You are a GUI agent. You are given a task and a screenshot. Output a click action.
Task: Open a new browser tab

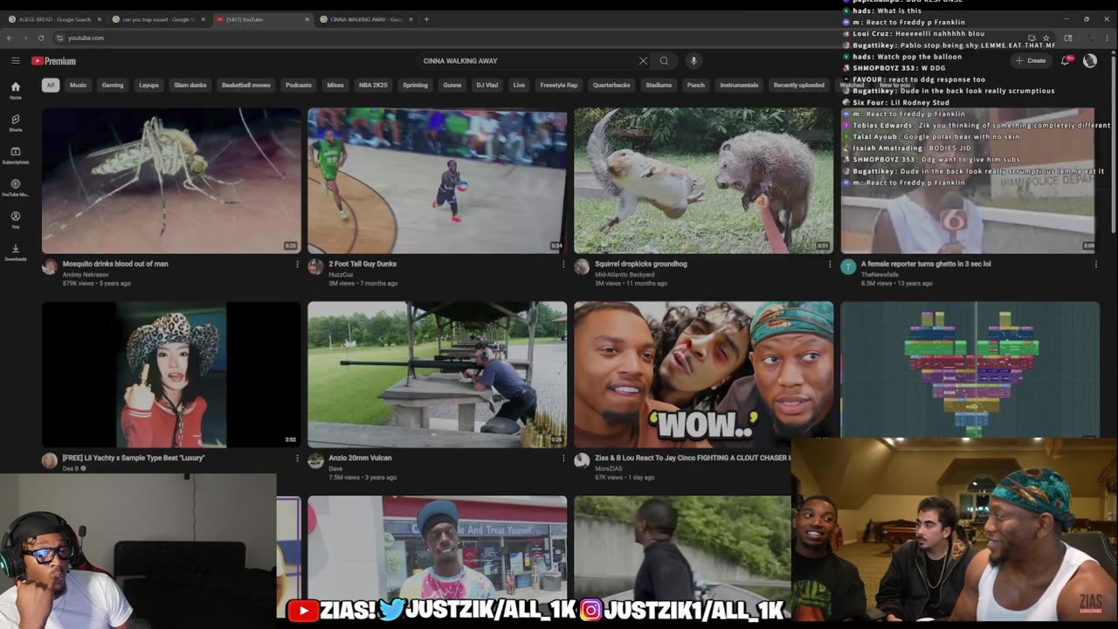(x=426, y=19)
